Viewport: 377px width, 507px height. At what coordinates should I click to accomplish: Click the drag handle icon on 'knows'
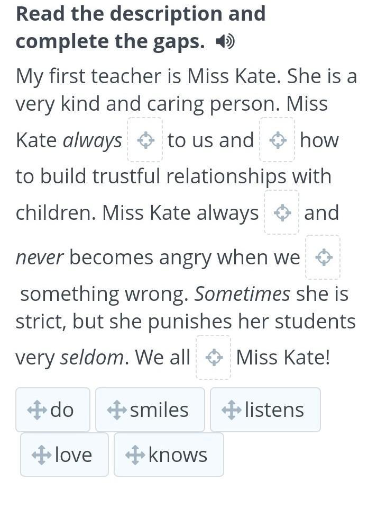135,455
